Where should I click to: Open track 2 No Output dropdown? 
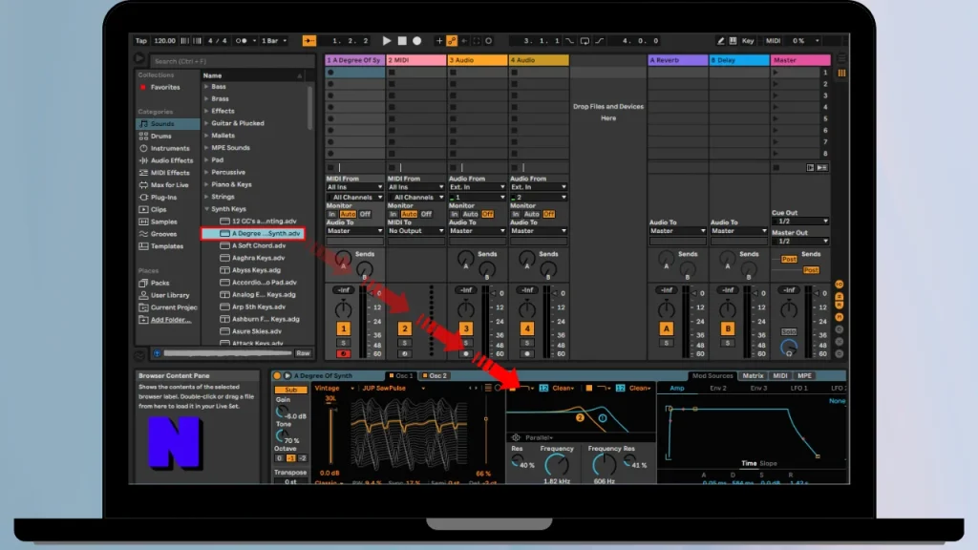[415, 231]
